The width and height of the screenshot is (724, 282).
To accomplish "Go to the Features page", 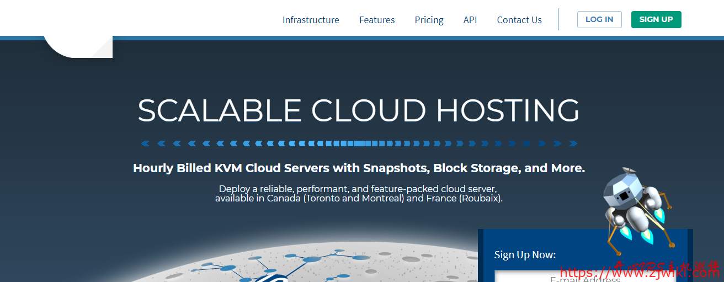I will [377, 20].
